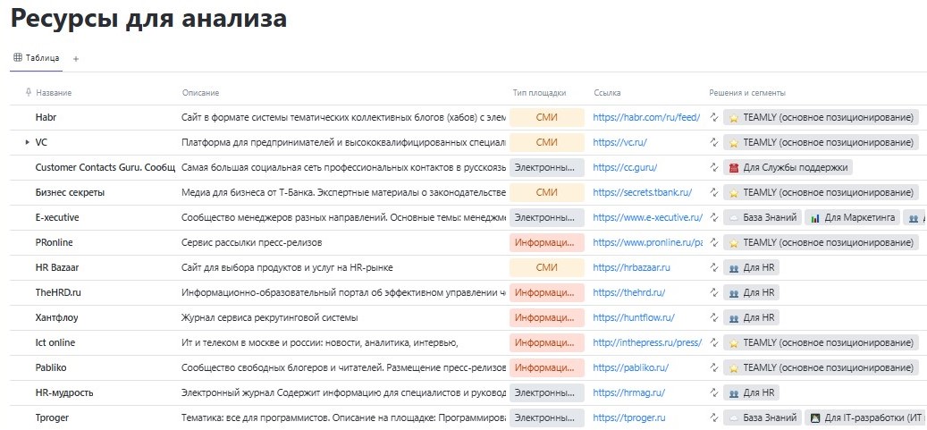
Task: Click description 'Сервис рассылки пресс-релизов'
Action: [252, 242]
